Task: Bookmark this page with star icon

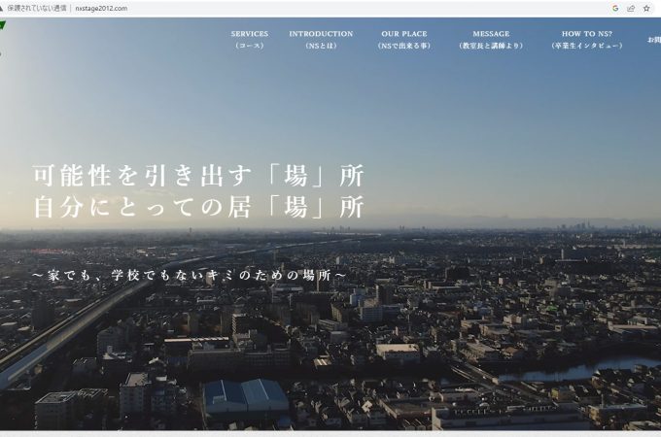Action: click(x=646, y=8)
